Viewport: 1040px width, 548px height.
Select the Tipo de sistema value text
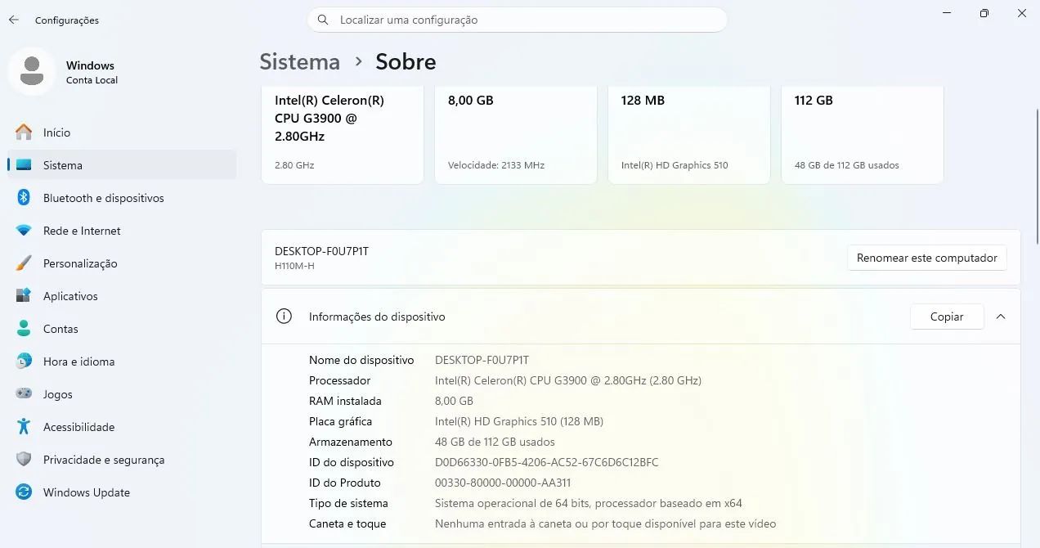click(589, 503)
